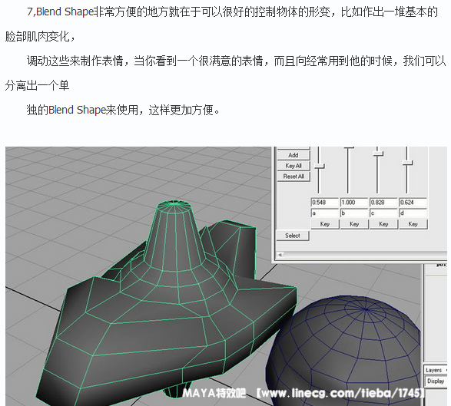Click the name field labeled b

354,213
